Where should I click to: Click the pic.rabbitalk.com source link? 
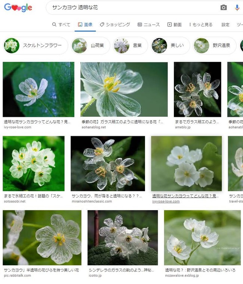[18, 275]
